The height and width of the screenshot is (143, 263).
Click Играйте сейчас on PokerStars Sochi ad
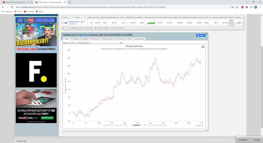47,118
